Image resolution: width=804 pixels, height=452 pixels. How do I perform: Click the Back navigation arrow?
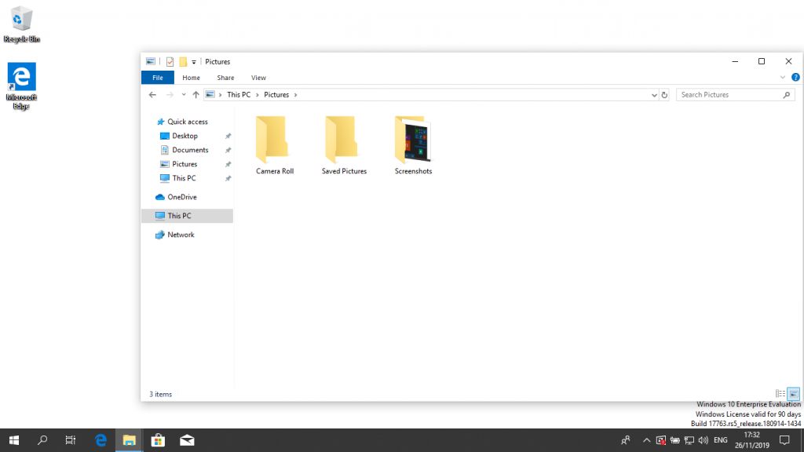point(152,95)
